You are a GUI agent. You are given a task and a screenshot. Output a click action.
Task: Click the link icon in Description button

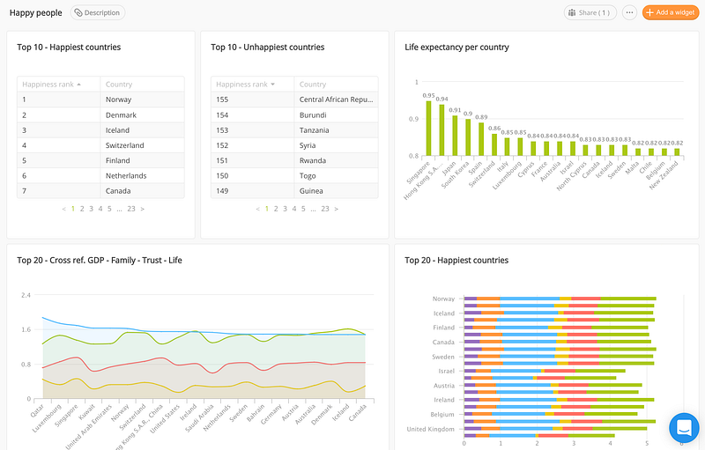coord(78,12)
